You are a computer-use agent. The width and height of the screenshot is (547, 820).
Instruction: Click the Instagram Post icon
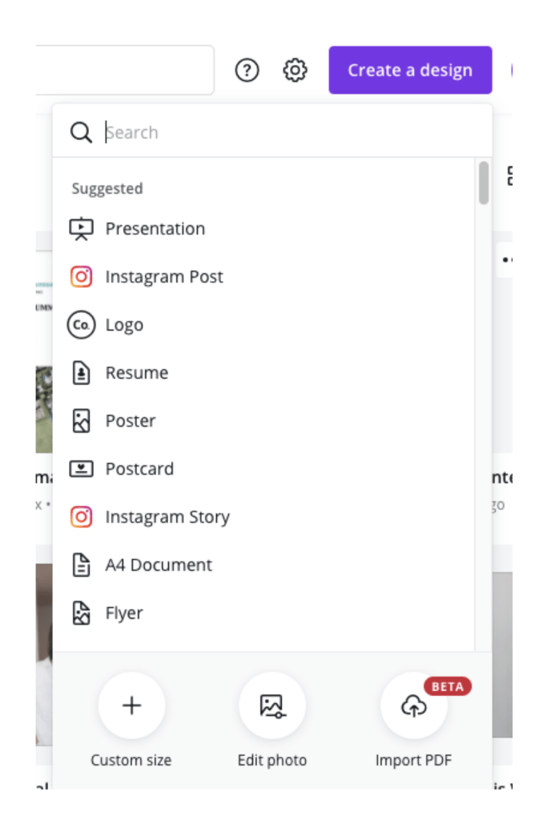[x=82, y=276]
